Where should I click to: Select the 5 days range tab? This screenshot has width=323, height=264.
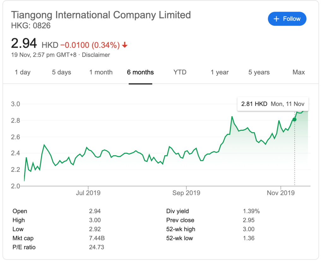(62, 72)
